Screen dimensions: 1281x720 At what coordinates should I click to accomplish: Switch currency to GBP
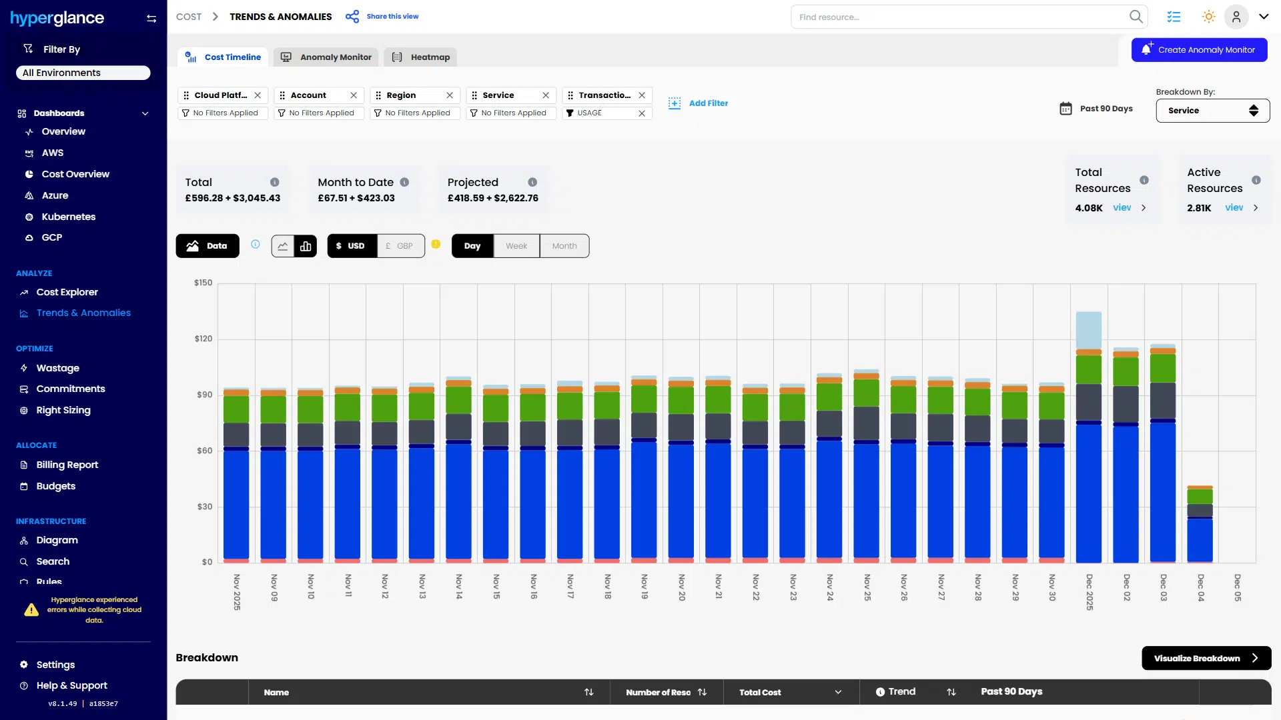400,245
